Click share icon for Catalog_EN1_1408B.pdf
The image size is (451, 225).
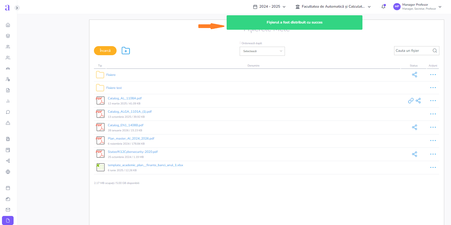pyautogui.click(x=415, y=127)
